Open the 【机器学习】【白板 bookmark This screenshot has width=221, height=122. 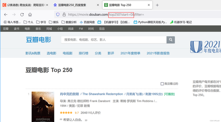tap(114, 22)
